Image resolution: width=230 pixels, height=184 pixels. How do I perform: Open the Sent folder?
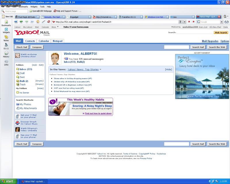coord(22,77)
